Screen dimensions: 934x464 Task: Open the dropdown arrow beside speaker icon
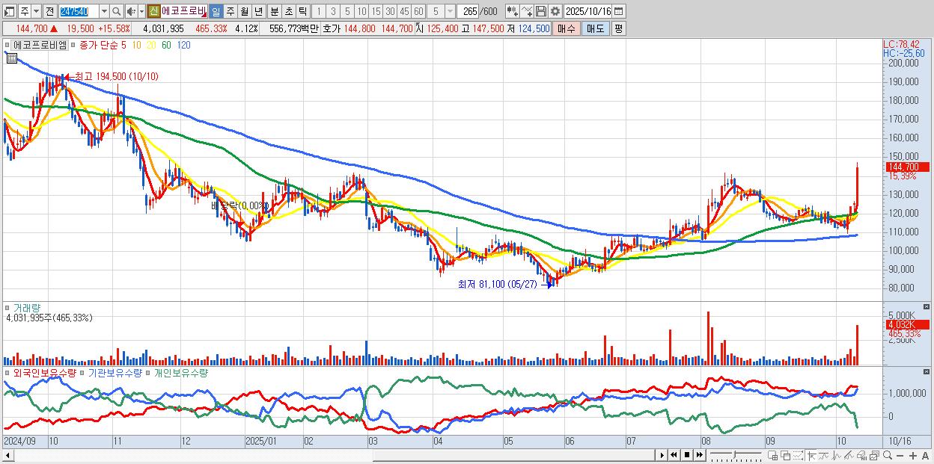click(x=141, y=11)
